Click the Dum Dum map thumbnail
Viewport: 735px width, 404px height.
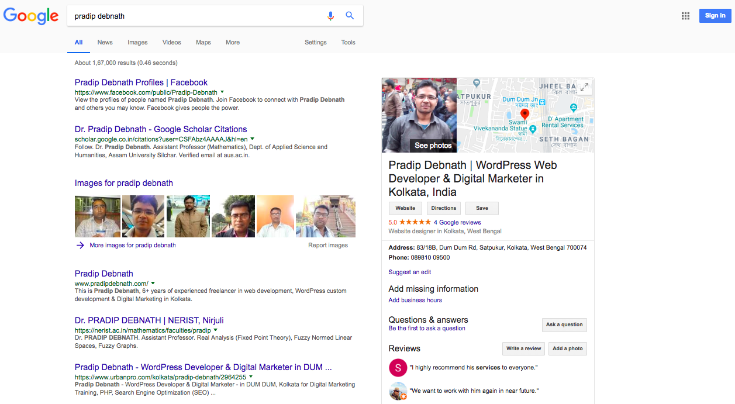[x=525, y=115]
